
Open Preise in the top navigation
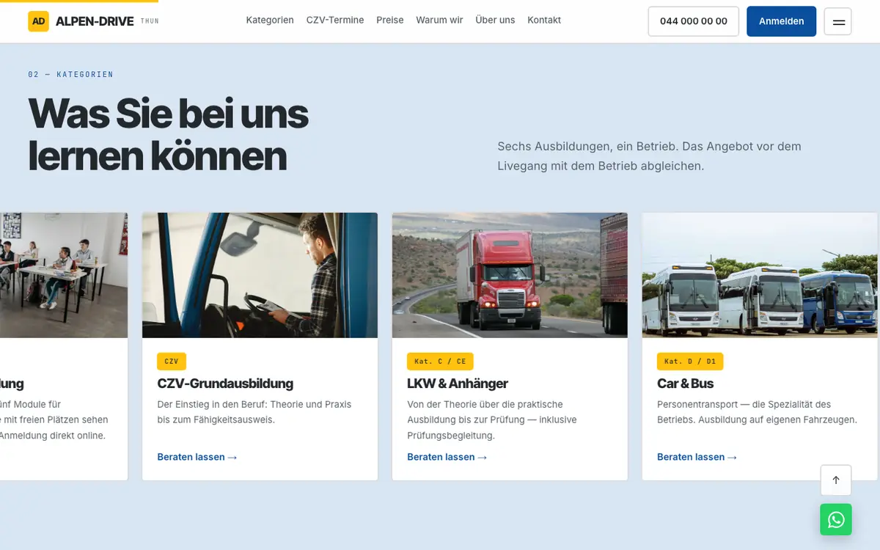click(x=390, y=21)
